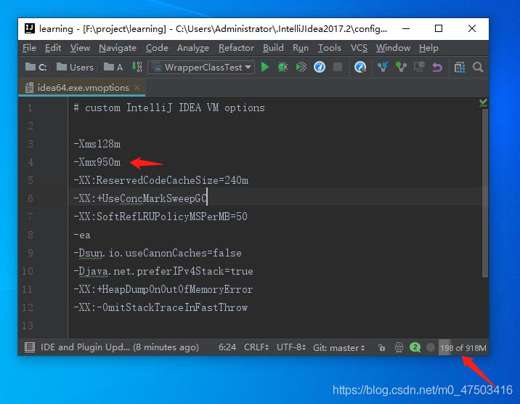Click the IDE and Plugin Updates status message
520x404 pixels.
[120, 347]
